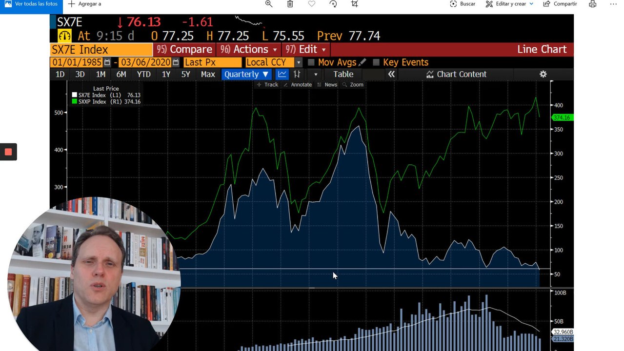The image size is (624, 351).
Task: Click the 95) Compare button
Action: click(184, 49)
